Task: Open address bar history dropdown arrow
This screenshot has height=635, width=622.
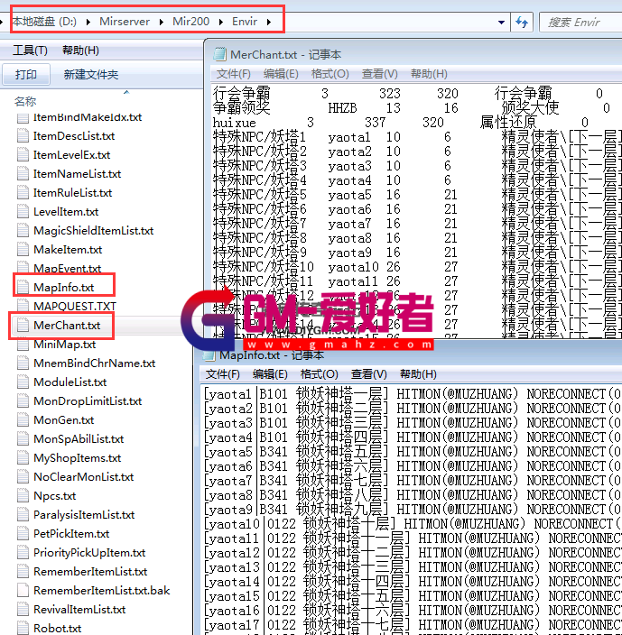Action: point(501,23)
